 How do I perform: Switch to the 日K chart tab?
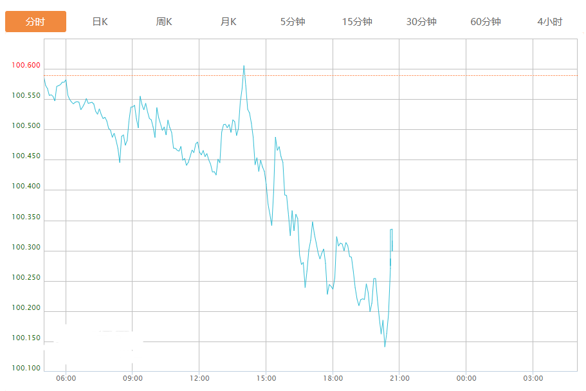[x=100, y=22]
